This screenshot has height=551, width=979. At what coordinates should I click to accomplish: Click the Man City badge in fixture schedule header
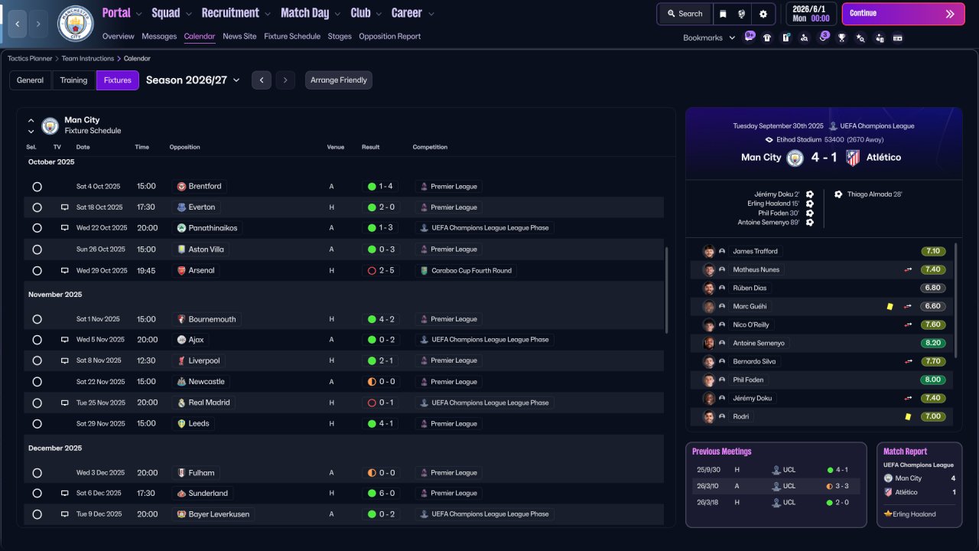[50, 126]
